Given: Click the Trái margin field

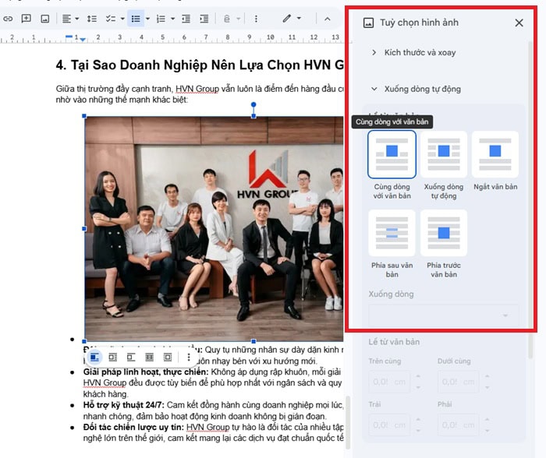Looking at the screenshot, I should tap(389, 425).
